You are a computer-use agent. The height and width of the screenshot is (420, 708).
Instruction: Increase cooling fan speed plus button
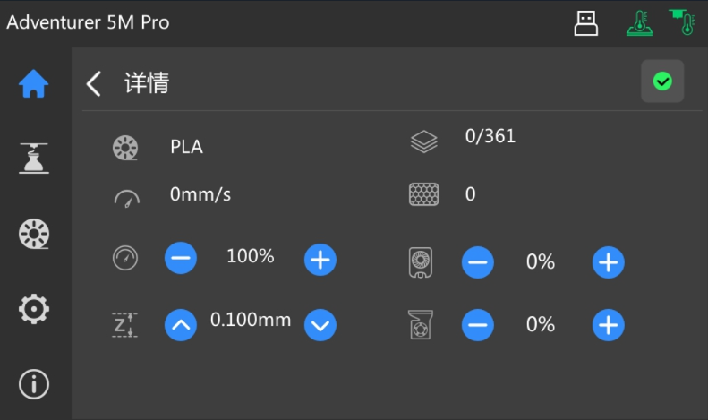coord(609,262)
